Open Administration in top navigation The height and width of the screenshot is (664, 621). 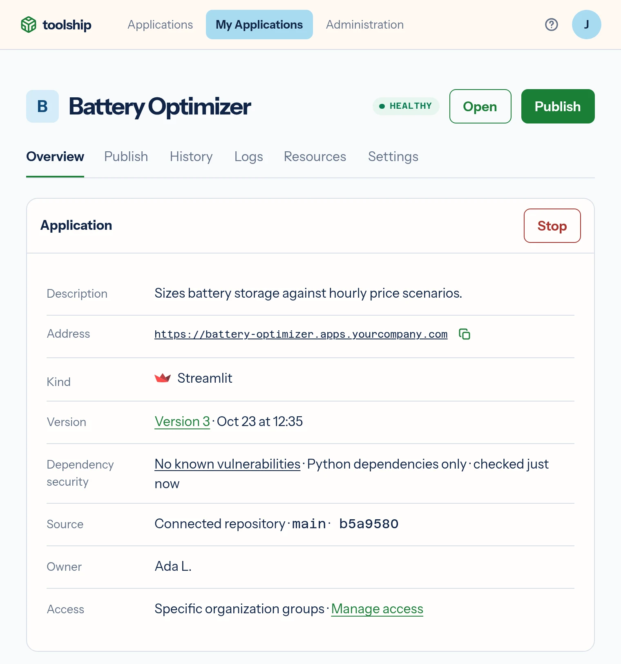pyautogui.click(x=365, y=25)
